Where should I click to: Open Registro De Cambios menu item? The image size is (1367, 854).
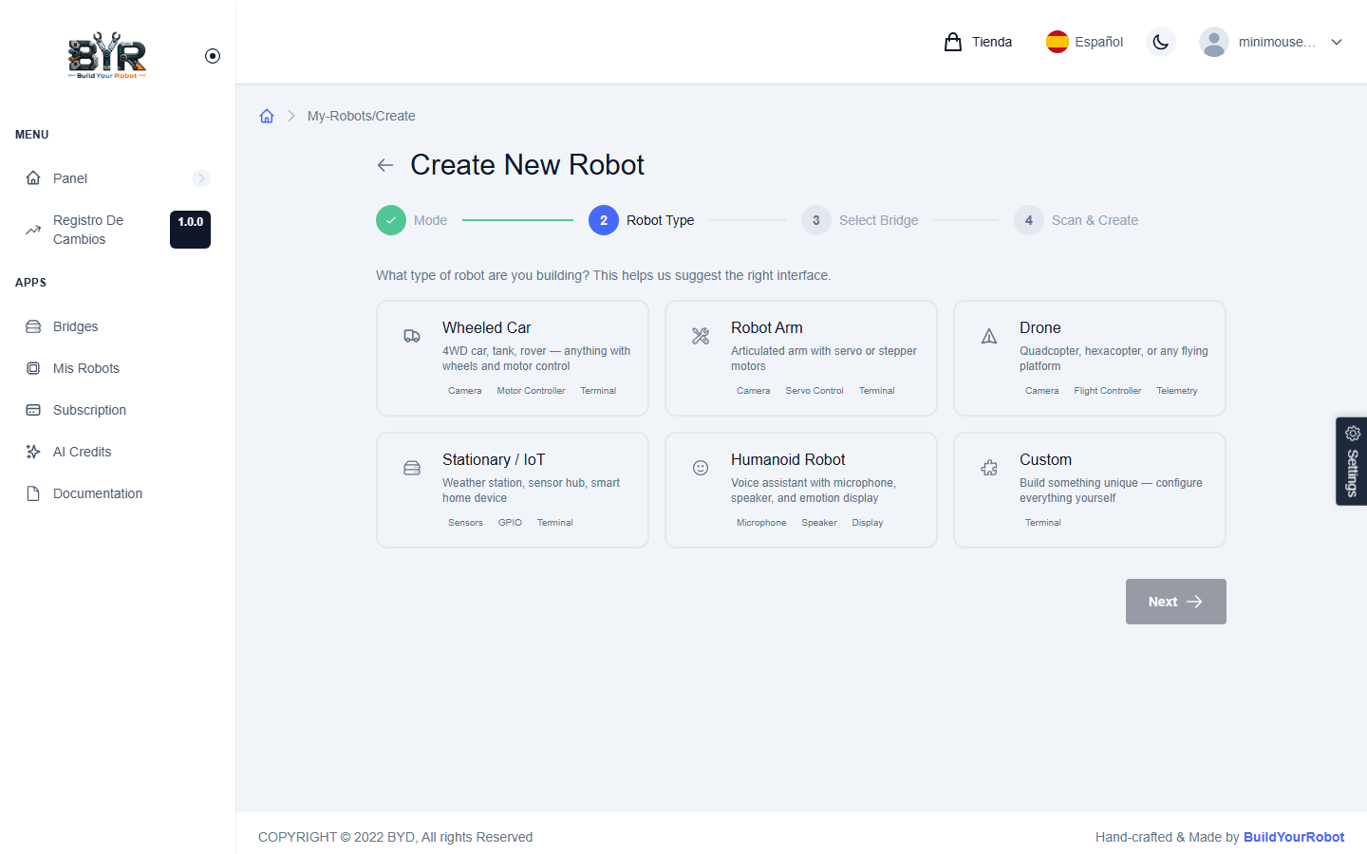click(118, 230)
